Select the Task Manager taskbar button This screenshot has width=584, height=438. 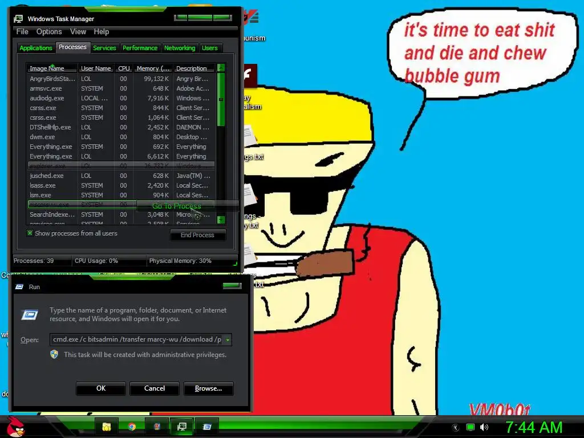[182, 427]
